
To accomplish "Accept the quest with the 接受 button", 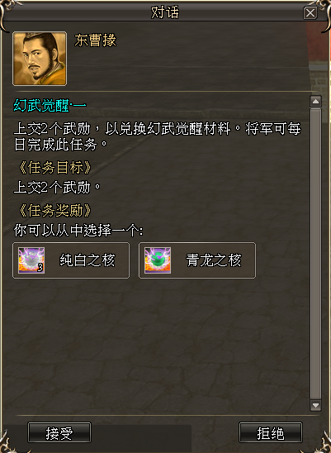I will [x=59, y=432].
